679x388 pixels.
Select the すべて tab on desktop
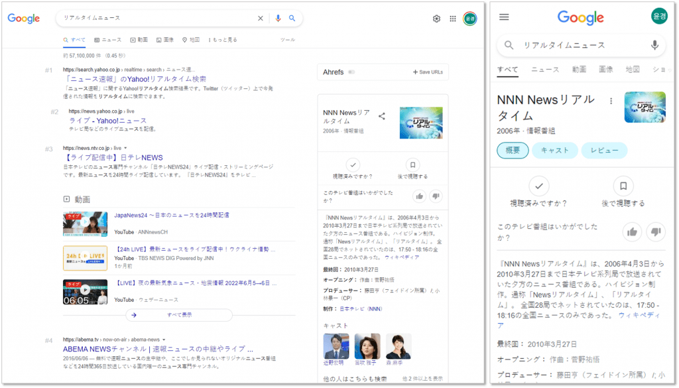tap(74, 40)
